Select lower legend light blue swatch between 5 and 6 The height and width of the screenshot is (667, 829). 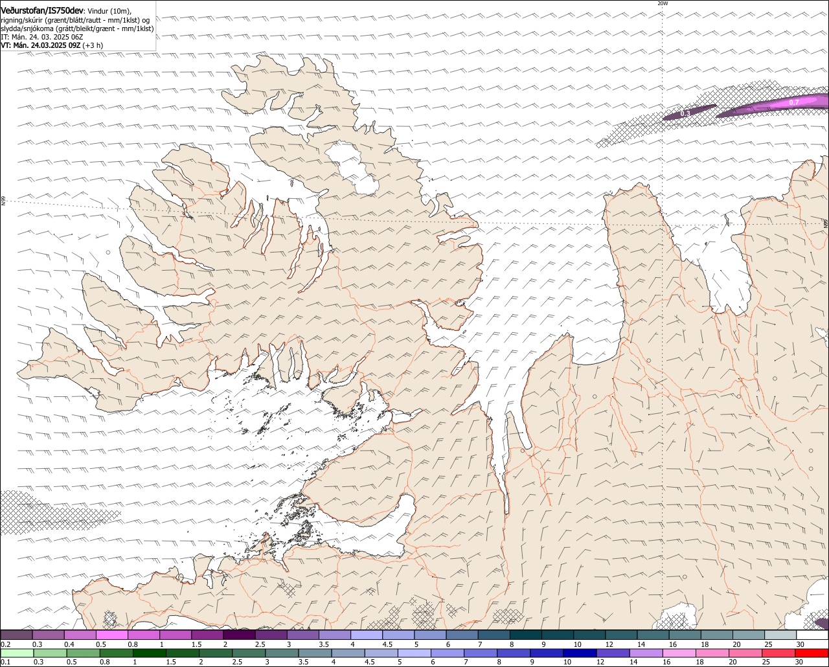[x=414, y=653]
